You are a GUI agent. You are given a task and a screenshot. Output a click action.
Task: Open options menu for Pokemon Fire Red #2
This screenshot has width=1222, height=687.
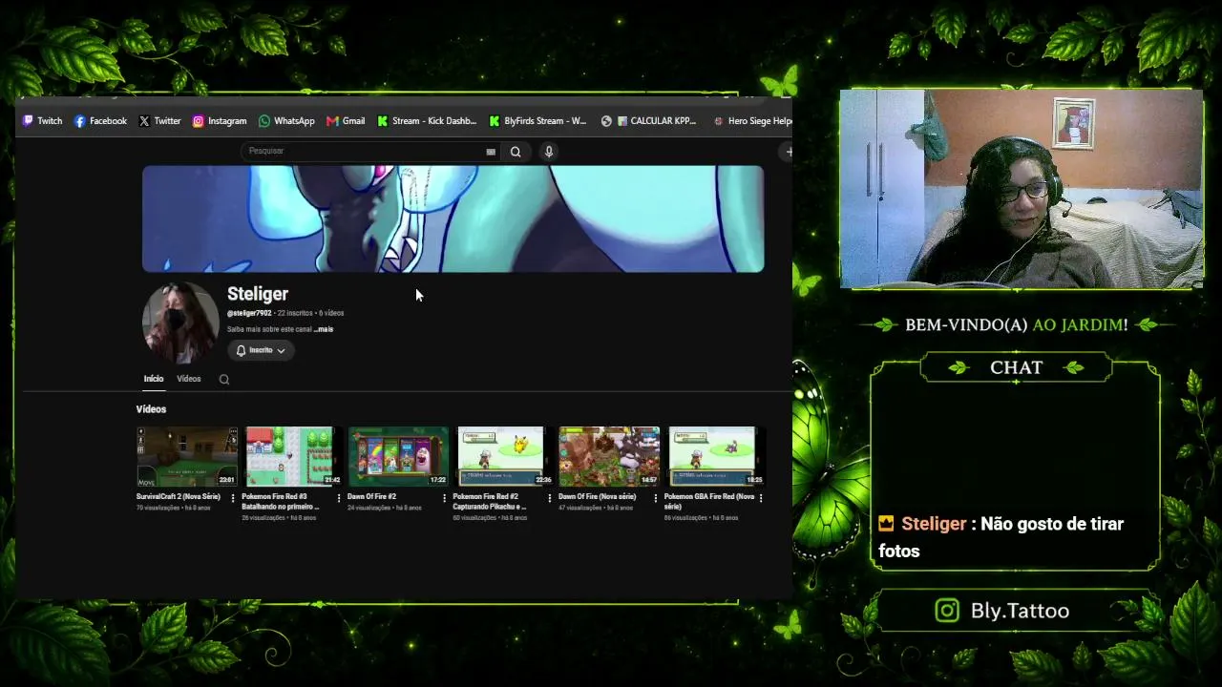point(549,498)
